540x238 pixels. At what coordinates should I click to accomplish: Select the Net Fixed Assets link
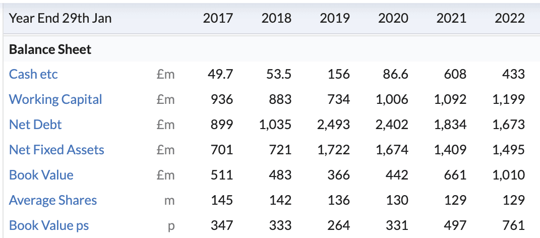(56, 150)
